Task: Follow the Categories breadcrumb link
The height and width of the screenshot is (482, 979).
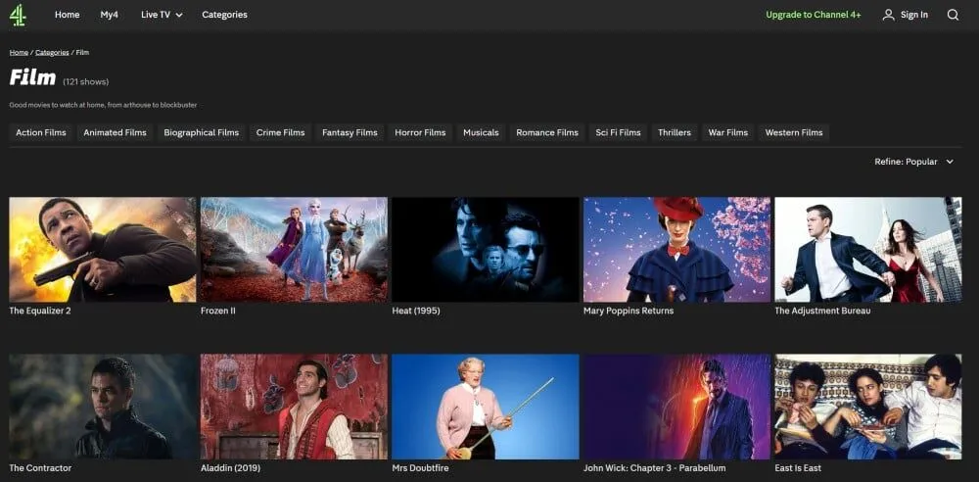Action: click(x=52, y=53)
